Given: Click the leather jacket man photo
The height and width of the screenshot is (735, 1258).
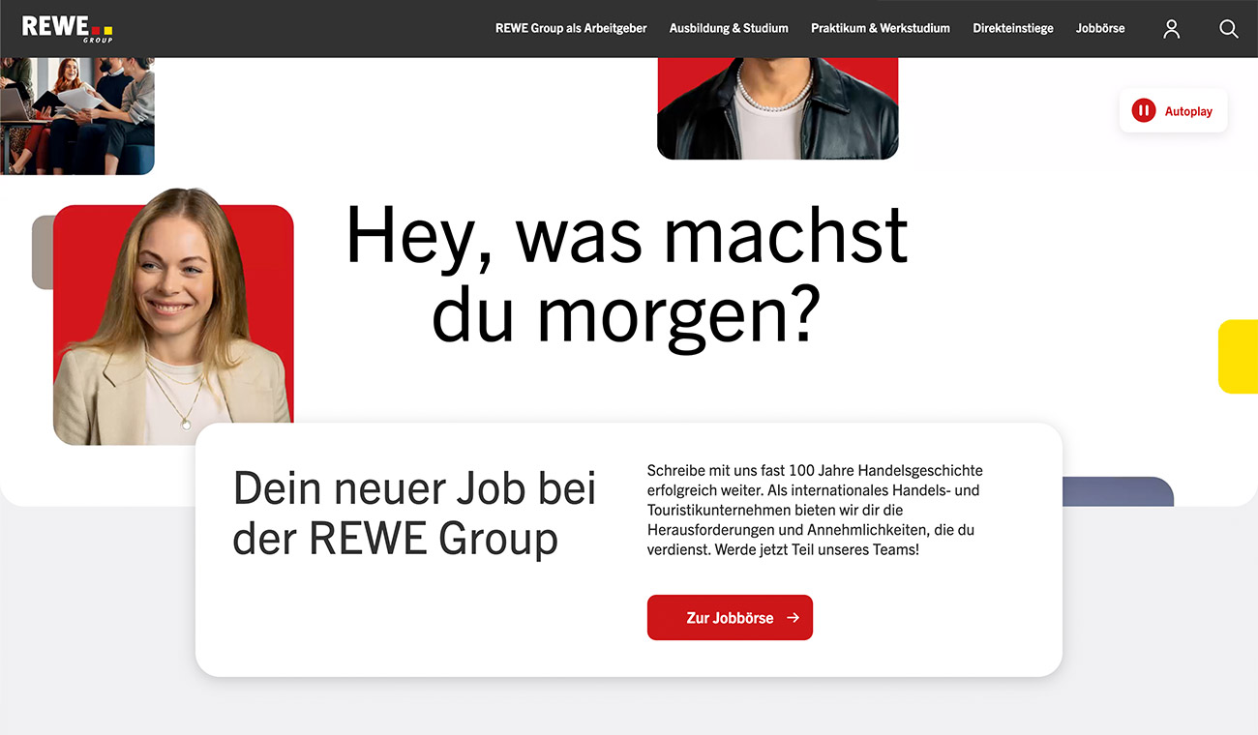Looking at the screenshot, I should [x=778, y=108].
